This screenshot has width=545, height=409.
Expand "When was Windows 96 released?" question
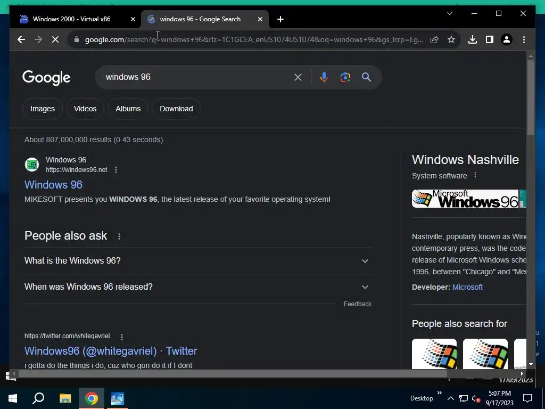pos(198,287)
